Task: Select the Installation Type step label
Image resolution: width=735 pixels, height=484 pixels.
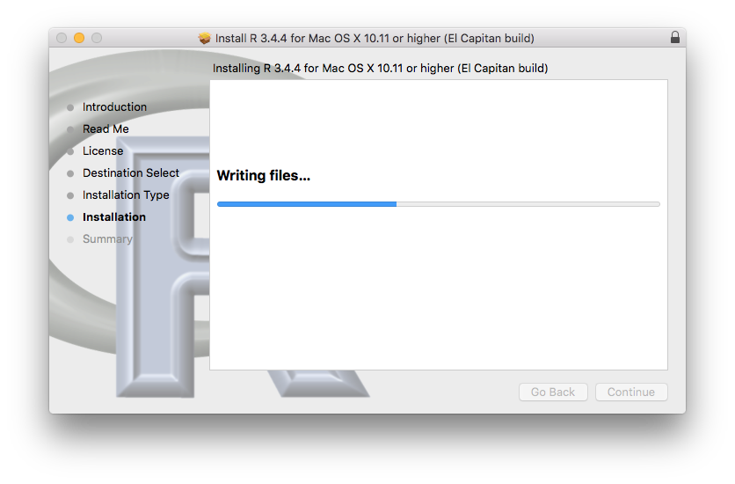Action: point(126,195)
